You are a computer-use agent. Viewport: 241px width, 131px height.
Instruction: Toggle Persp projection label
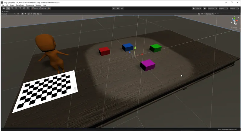tap(234, 28)
